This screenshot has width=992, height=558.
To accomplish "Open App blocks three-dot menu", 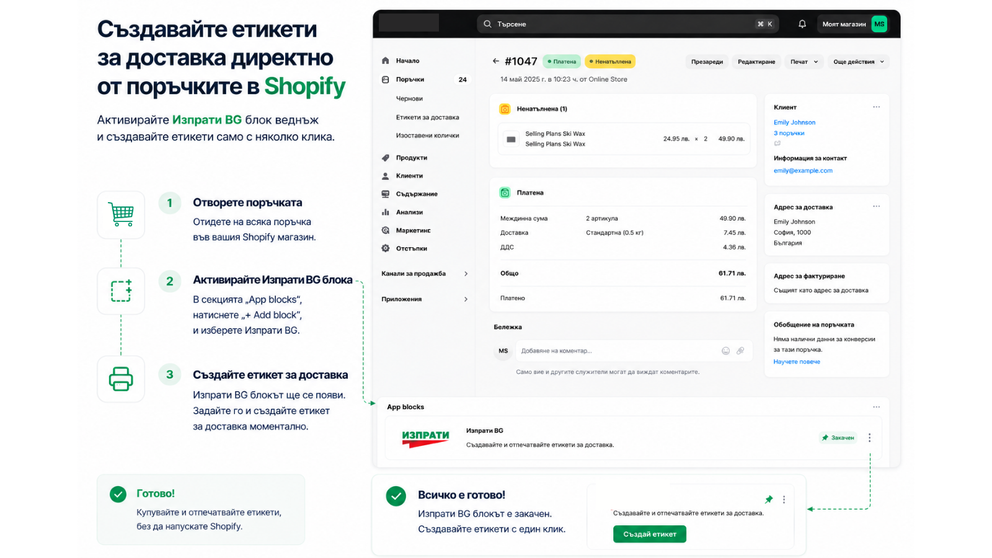I will tap(876, 407).
